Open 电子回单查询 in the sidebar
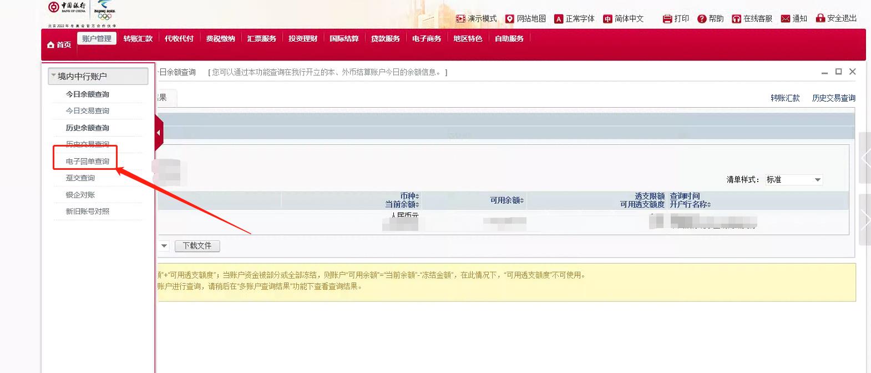 tap(87, 162)
